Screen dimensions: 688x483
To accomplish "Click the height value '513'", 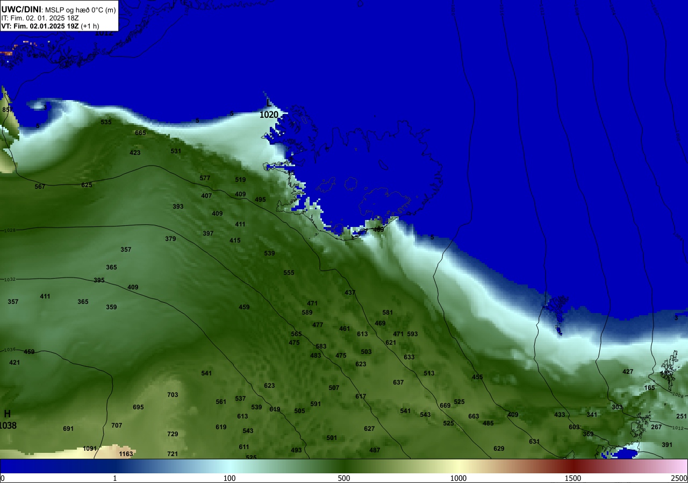I will [x=428, y=373].
